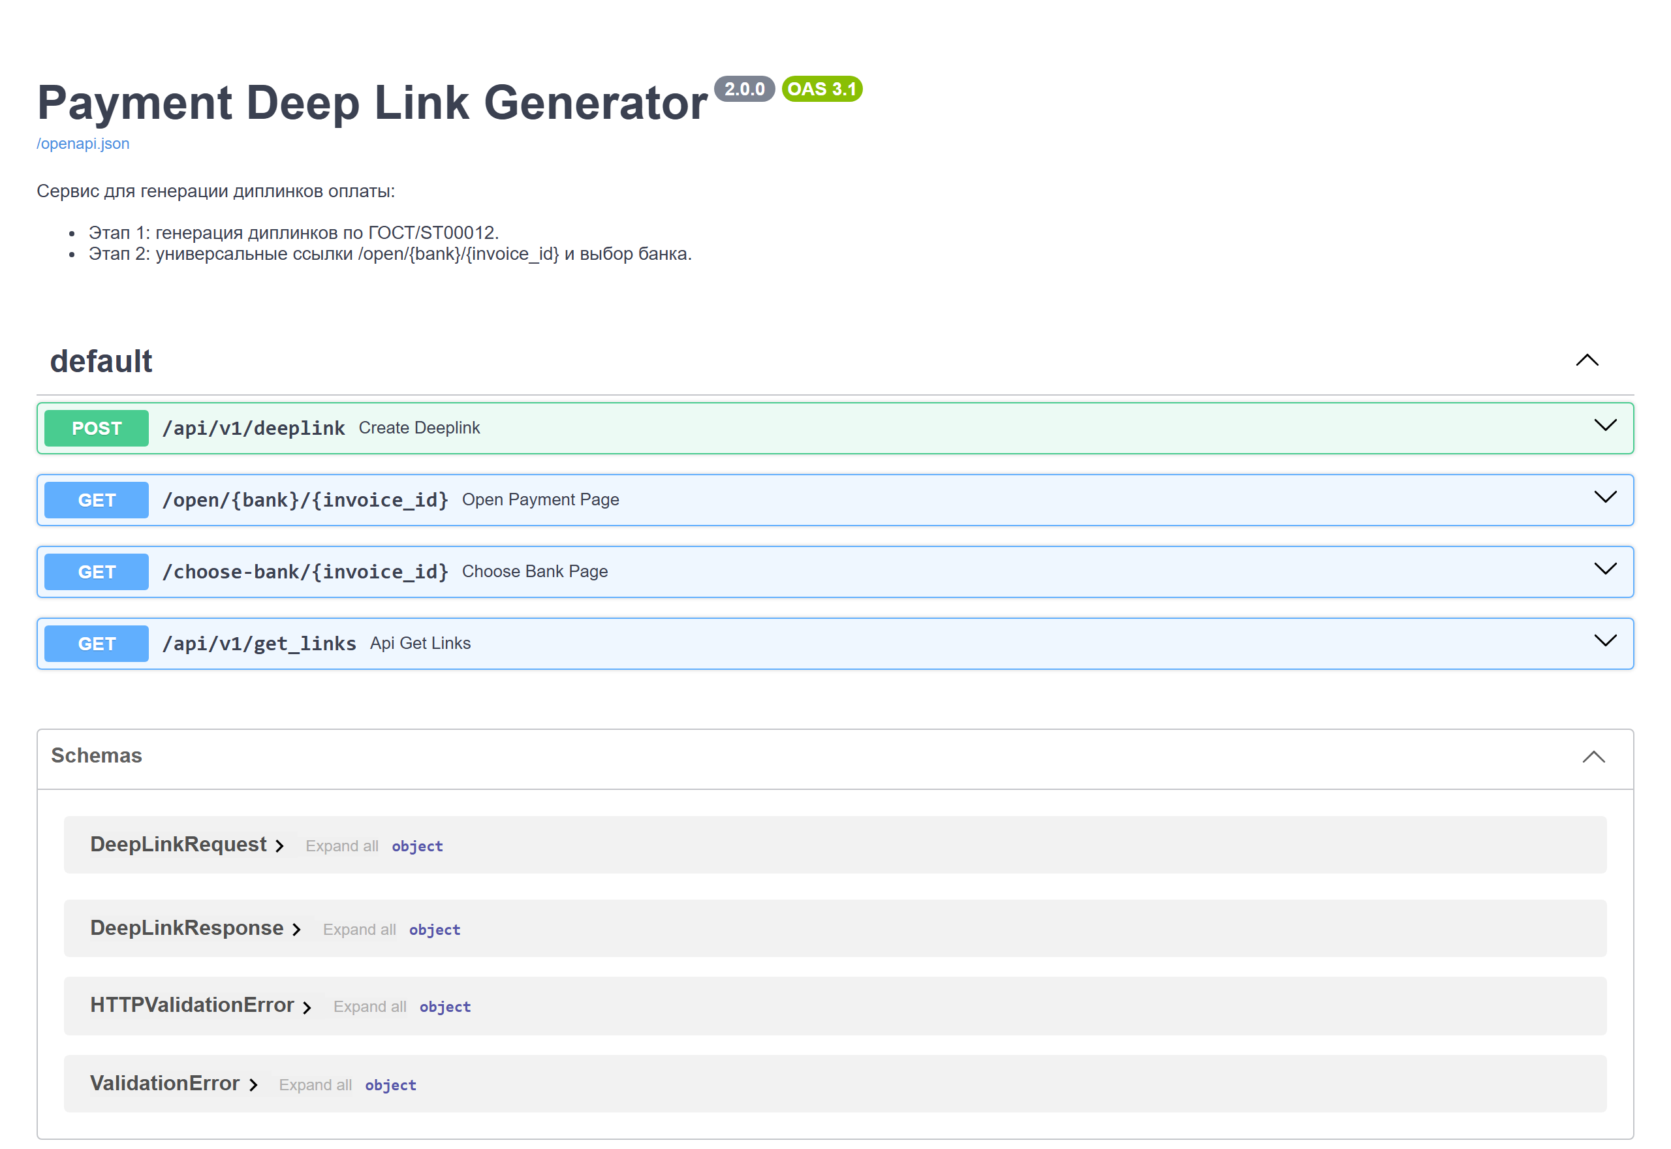This screenshot has width=1671, height=1149.
Task: Click the Payment Deep Link Generator title
Action: click(x=372, y=102)
